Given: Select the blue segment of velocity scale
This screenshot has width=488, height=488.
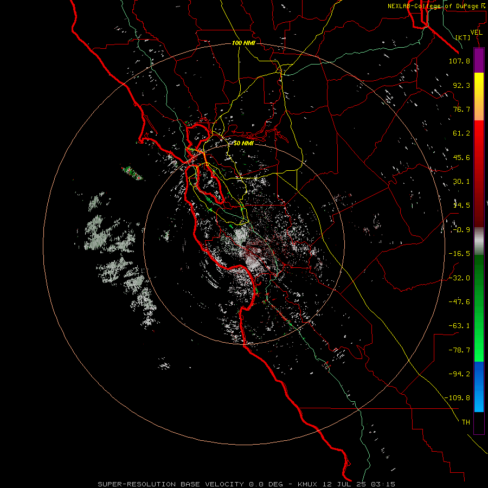Looking at the screenshot, I should click(479, 387).
